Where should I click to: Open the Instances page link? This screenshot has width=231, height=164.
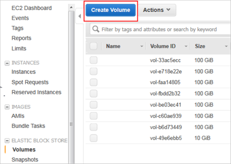24,72
